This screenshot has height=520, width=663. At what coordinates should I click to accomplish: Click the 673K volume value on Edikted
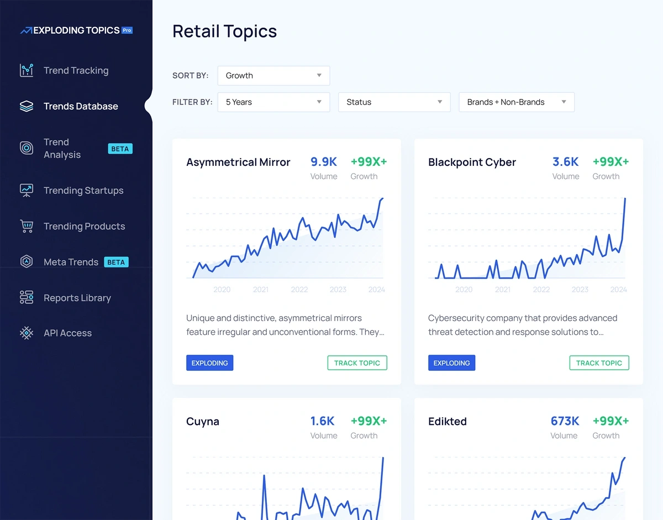[x=565, y=421]
